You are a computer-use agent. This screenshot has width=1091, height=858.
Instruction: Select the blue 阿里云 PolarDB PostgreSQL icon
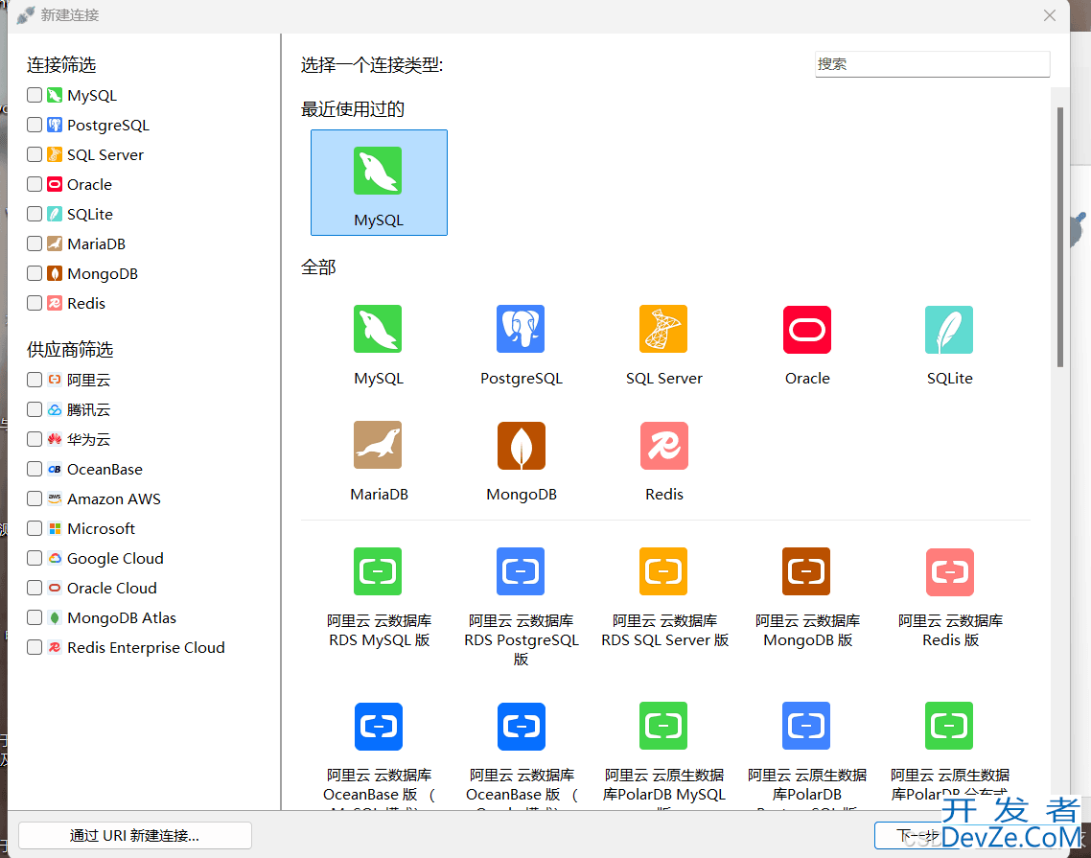tap(806, 726)
